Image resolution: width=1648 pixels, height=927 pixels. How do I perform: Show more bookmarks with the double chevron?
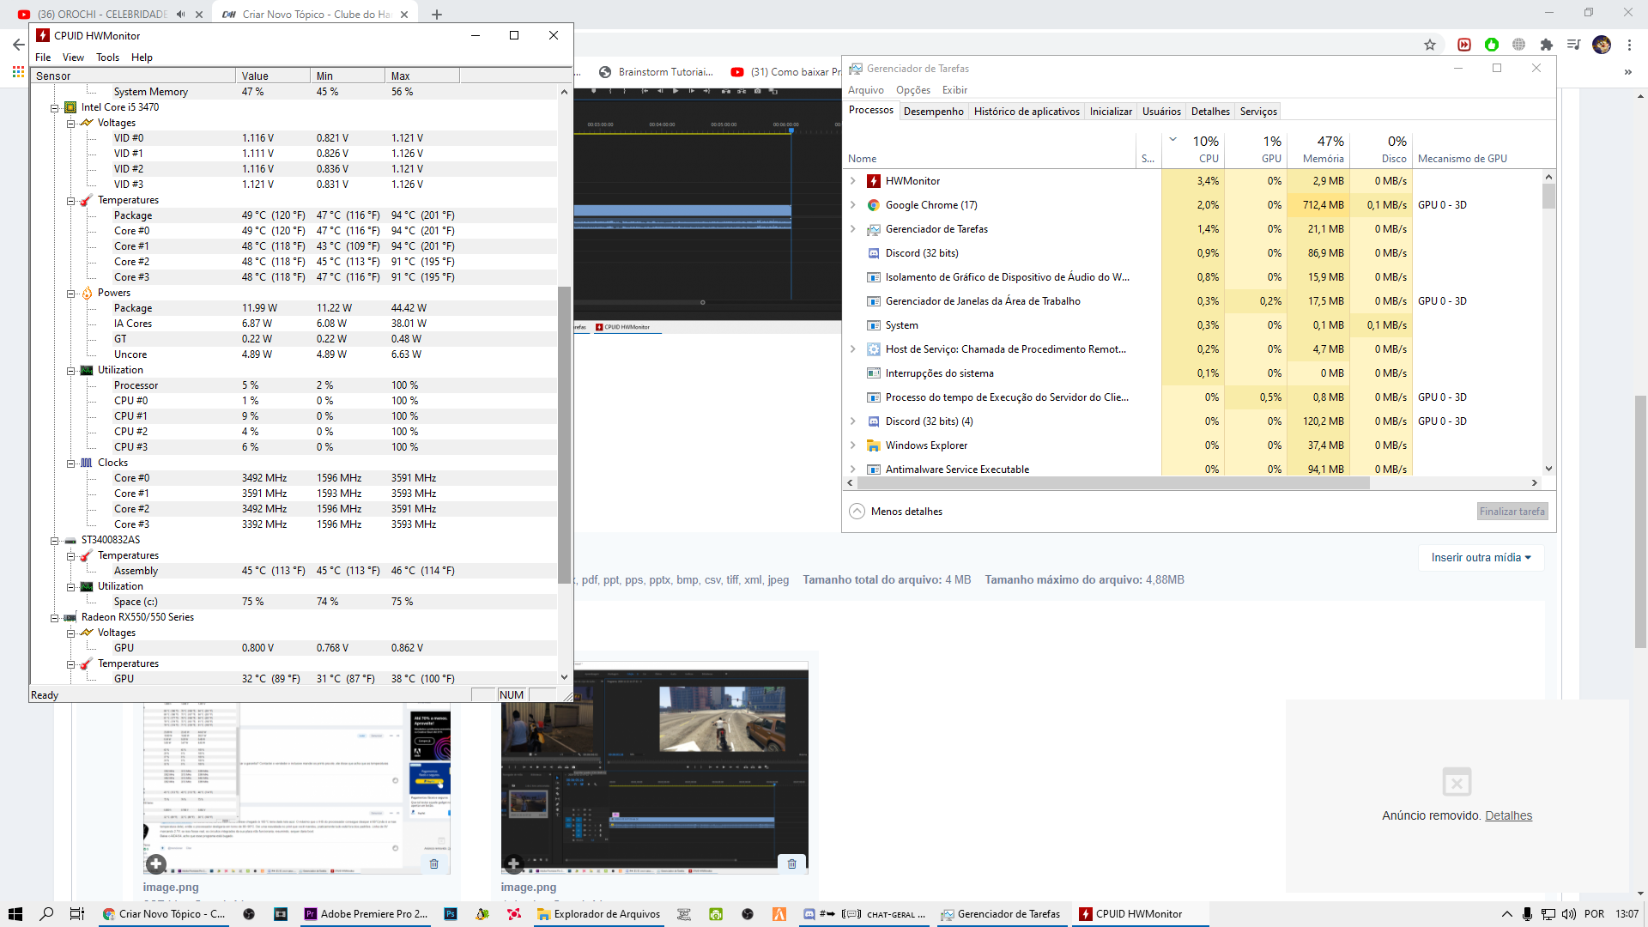[x=1627, y=72]
